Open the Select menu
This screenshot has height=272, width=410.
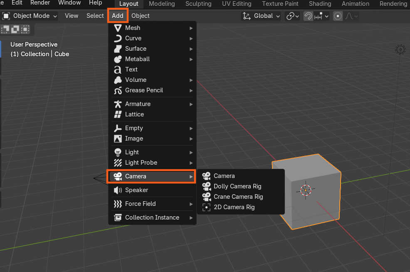click(x=95, y=16)
